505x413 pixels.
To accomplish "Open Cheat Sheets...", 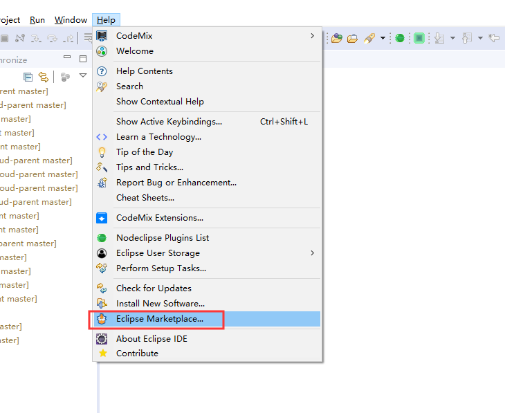I will [208, 197].
